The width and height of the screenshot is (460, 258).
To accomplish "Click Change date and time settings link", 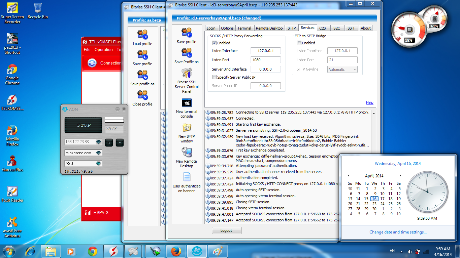I will [398, 232].
